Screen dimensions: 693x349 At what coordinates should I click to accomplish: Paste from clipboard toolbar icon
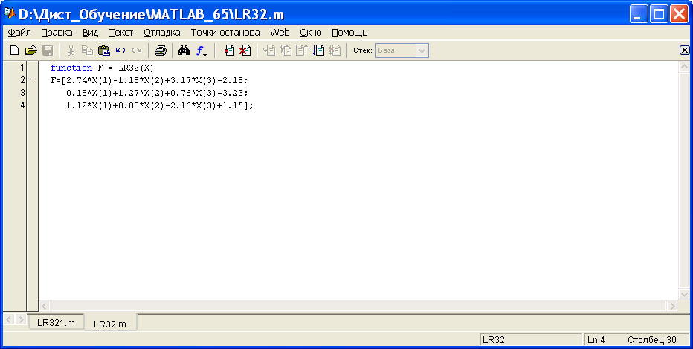[x=103, y=50]
